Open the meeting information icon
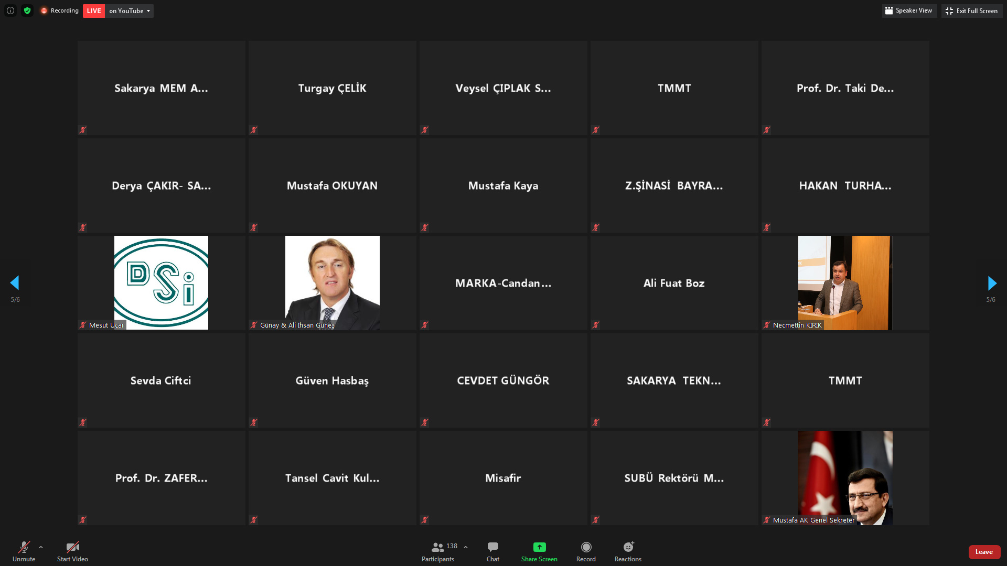1007x566 pixels. (10, 10)
